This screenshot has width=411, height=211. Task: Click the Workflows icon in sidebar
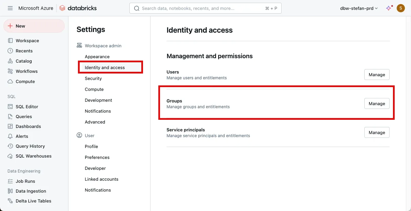click(10, 71)
